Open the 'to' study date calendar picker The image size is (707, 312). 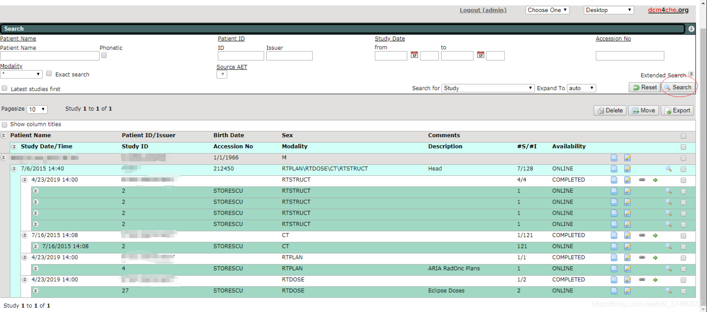point(481,55)
